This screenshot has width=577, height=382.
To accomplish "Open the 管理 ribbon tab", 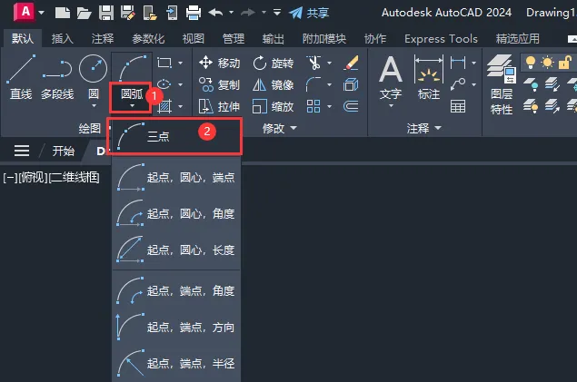I will 234,38.
